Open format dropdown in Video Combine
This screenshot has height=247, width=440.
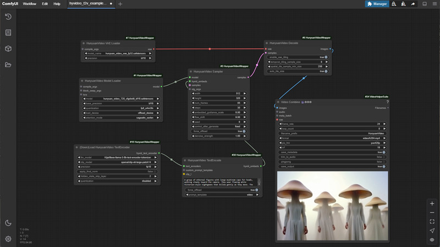[332, 138]
